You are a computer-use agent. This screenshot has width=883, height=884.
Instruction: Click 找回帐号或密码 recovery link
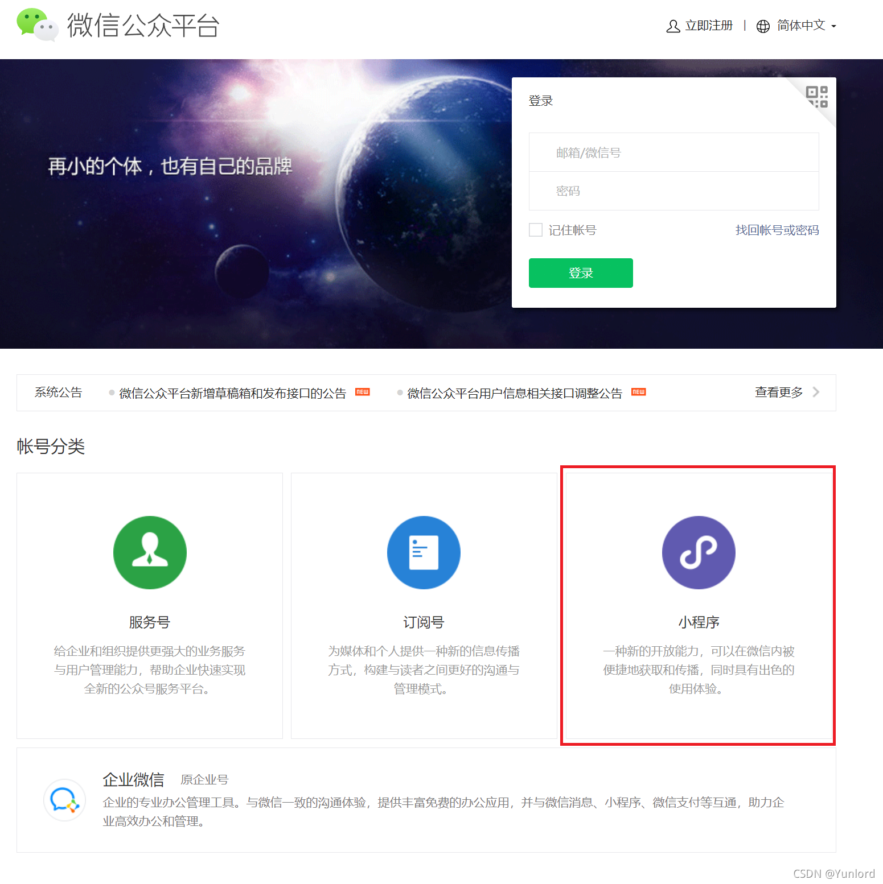click(x=777, y=230)
